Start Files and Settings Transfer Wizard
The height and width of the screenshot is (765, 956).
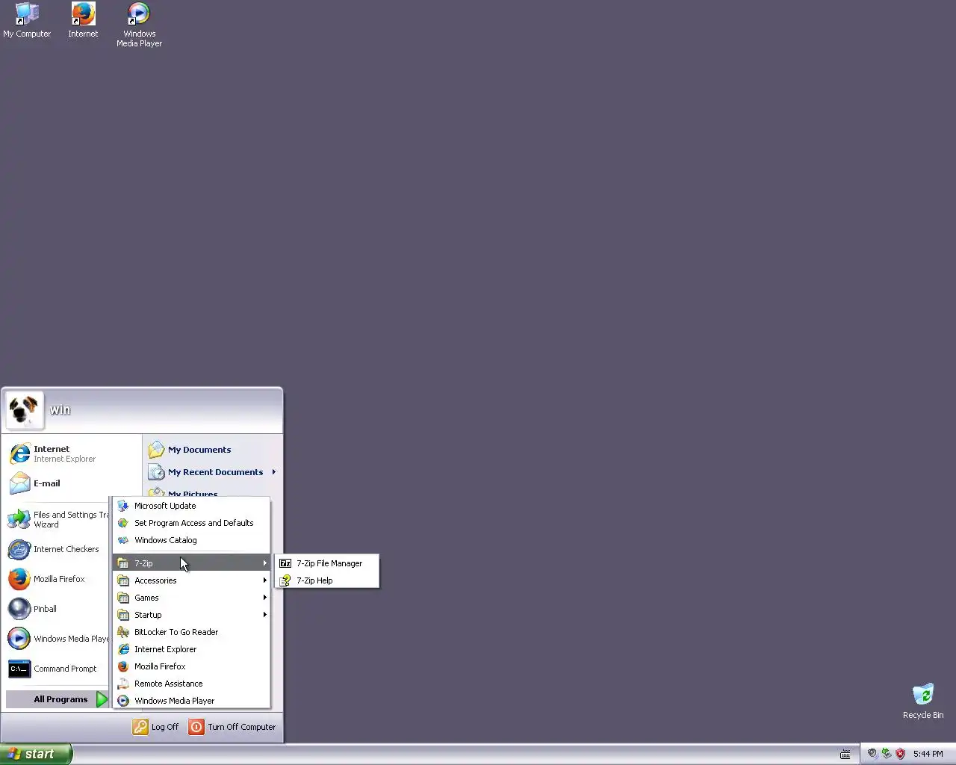tap(58, 519)
